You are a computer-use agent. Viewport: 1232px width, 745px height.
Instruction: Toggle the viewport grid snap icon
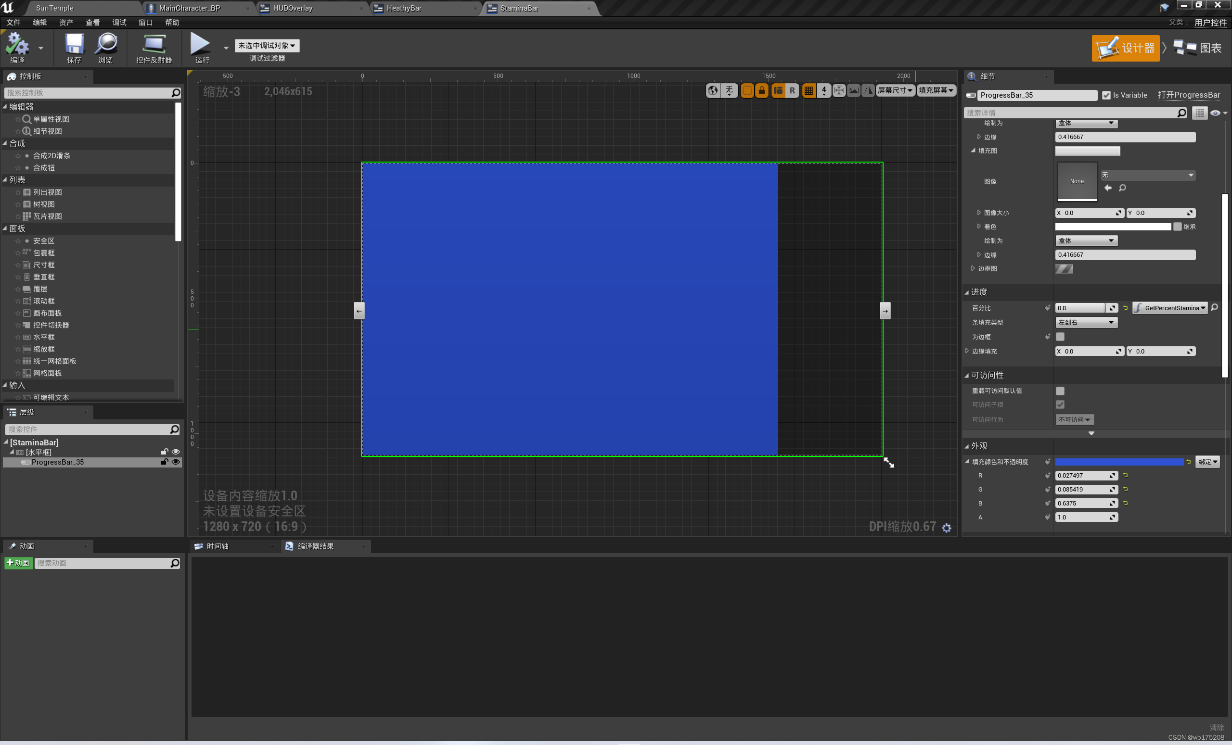tap(808, 90)
